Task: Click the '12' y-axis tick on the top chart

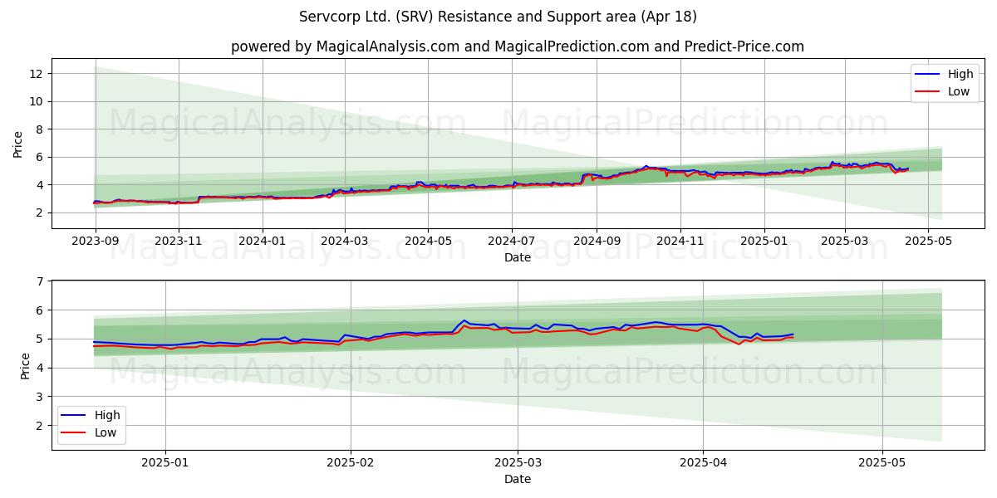Action: [37, 74]
